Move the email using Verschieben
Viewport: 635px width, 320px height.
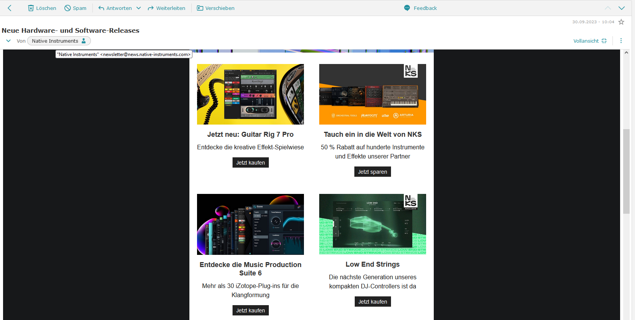coord(215,8)
